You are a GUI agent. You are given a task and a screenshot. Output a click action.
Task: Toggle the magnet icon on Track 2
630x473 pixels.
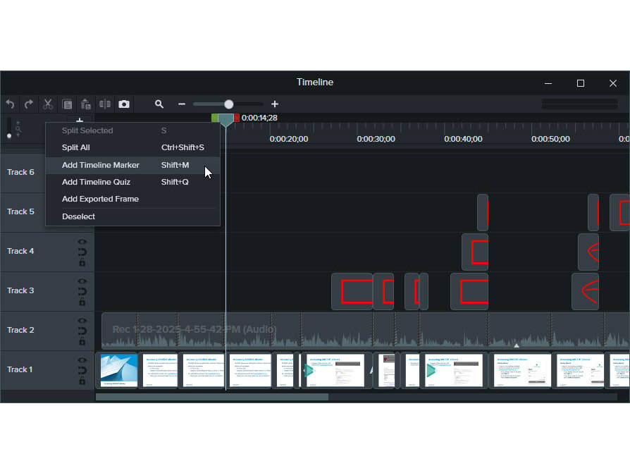(82, 331)
